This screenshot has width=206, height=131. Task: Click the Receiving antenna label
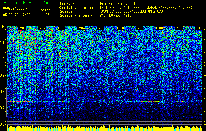(x=75, y=15)
